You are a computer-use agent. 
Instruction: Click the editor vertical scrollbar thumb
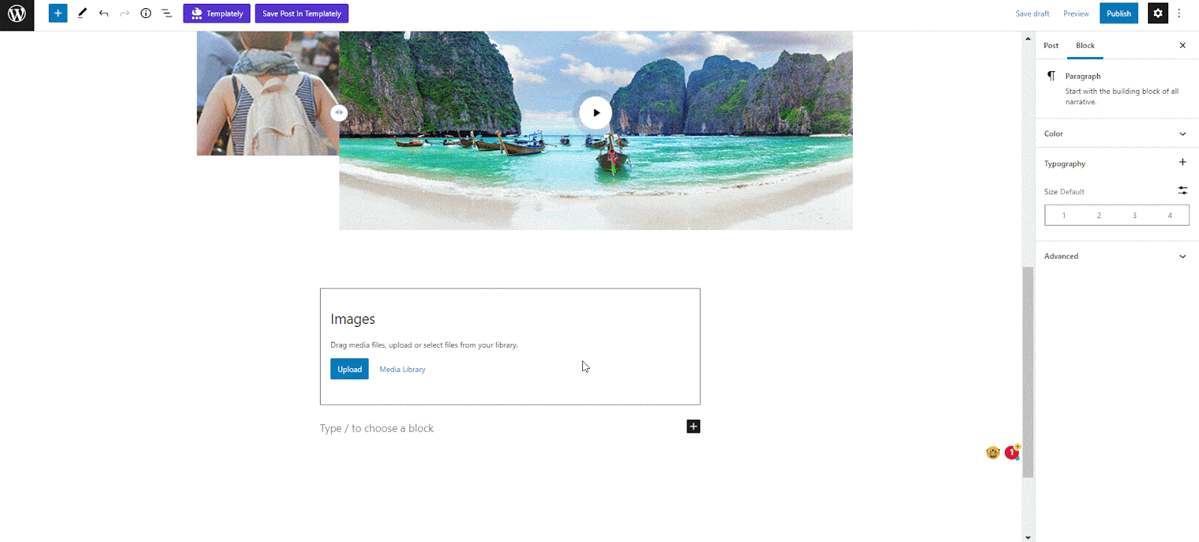click(x=1028, y=372)
